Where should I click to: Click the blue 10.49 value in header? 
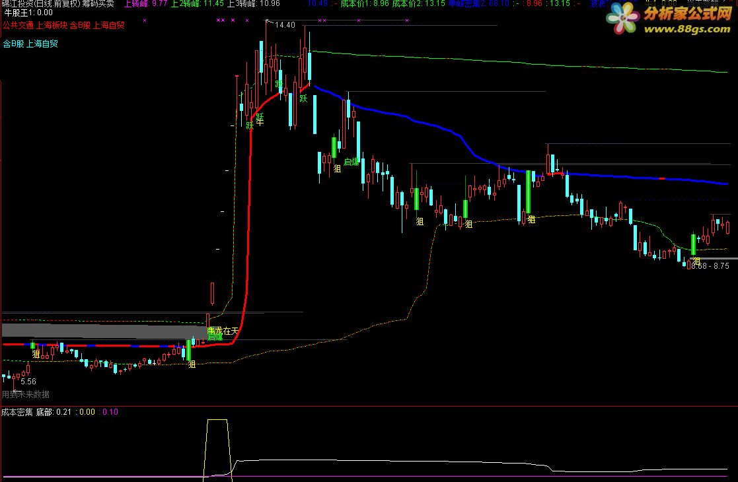coord(318,3)
